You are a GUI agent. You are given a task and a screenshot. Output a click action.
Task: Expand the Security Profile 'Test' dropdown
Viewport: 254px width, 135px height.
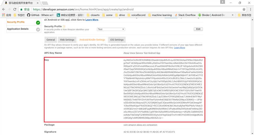[x=111, y=29]
